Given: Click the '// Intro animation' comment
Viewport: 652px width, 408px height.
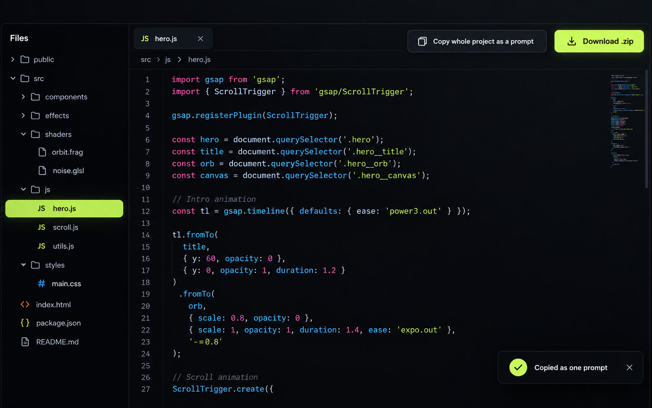Looking at the screenshot, I should [x=214, y=199].
